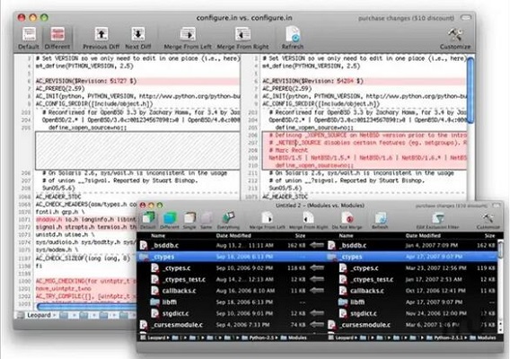The height and width of the screenshot is (359, 510).
Task: Select Different view in configure.in window
Action: (x=57, y=38)
